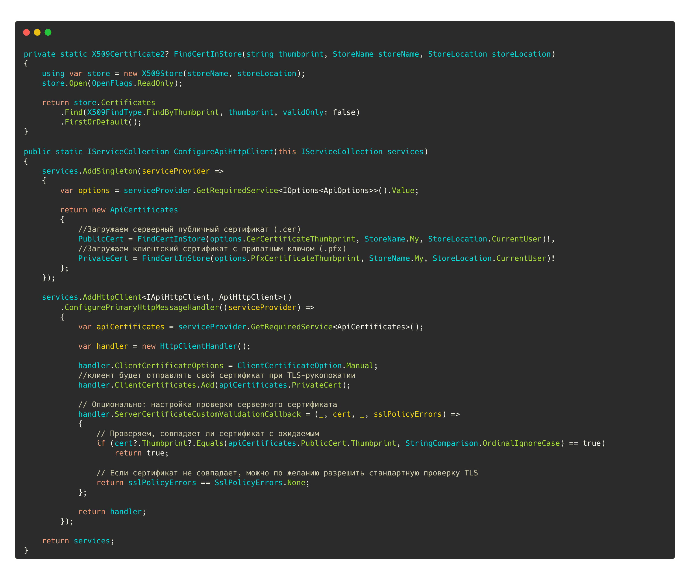Click PfxCertificateThumbprint in the PrivateCert line
690x580 pixels.
(305, 258)
